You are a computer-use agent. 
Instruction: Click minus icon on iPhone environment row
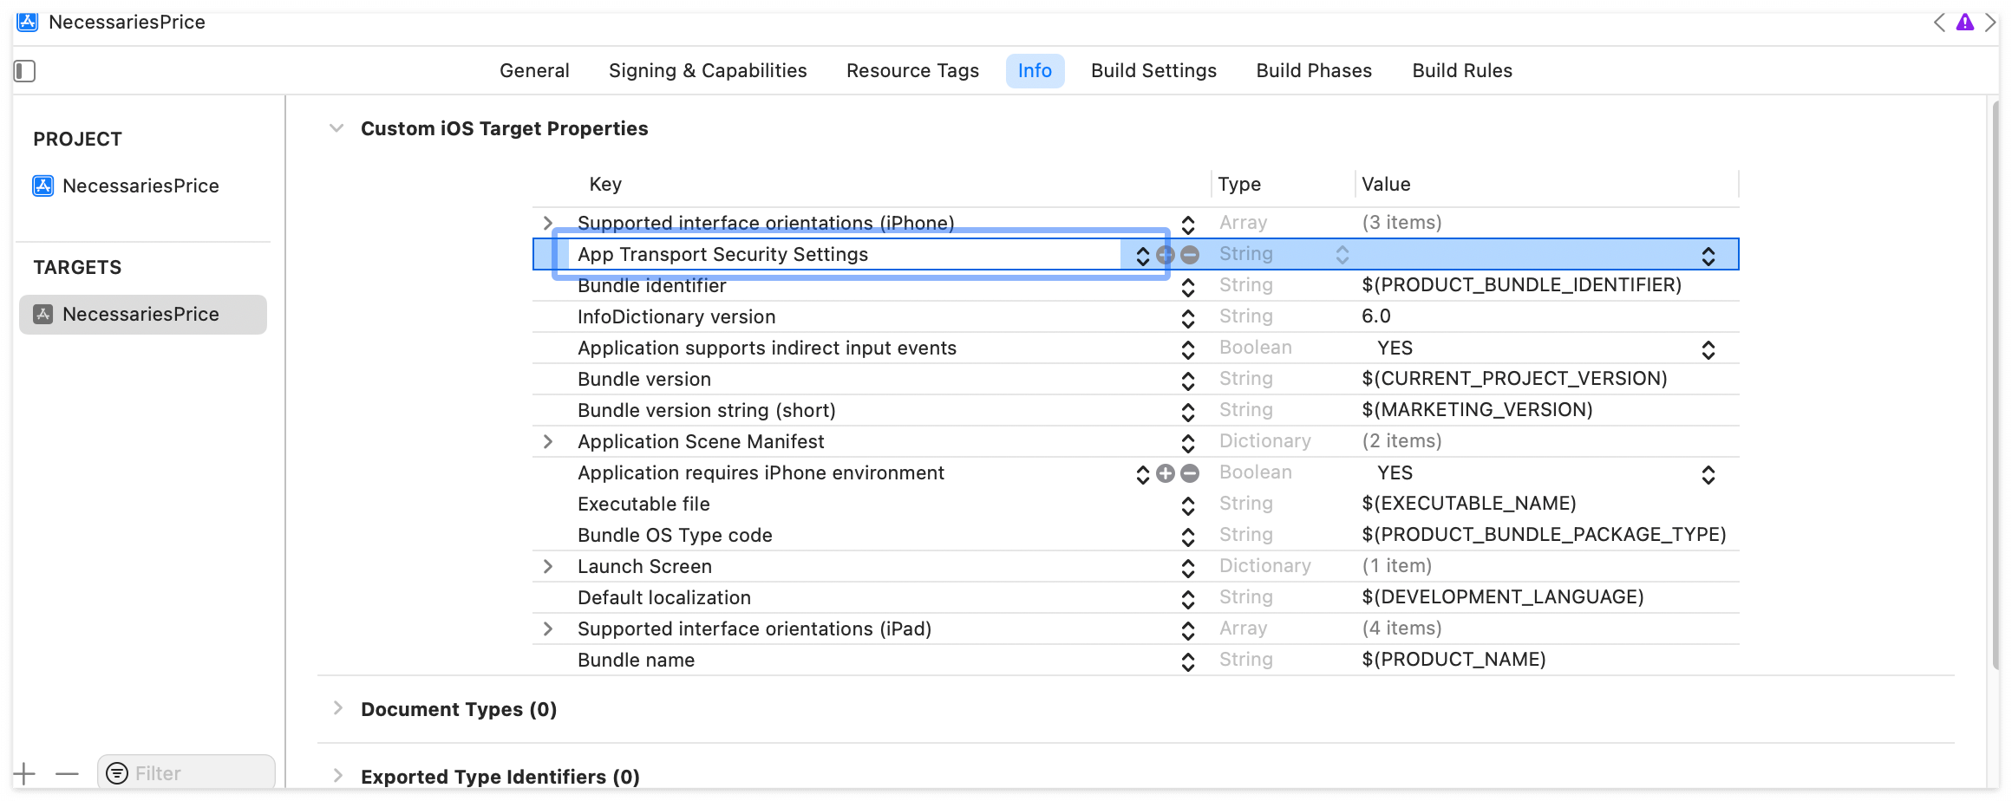(1190, 473)
